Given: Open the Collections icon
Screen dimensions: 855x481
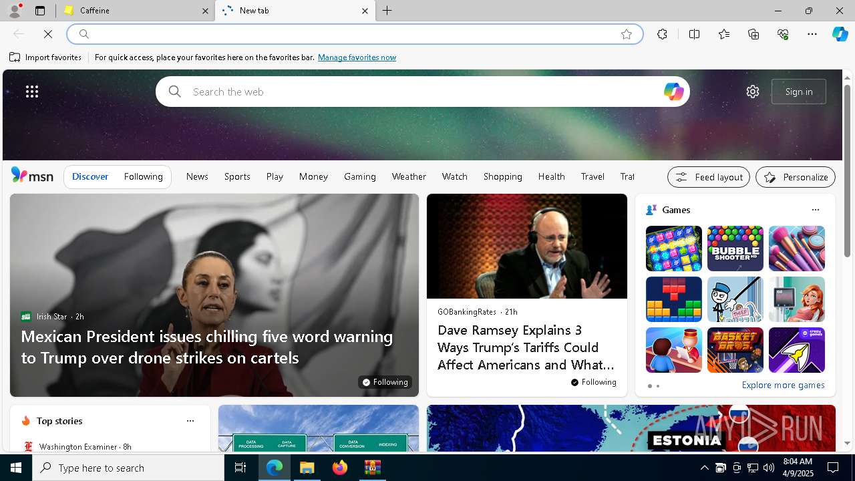Looking at the screenshot, I should pos(753,34).
